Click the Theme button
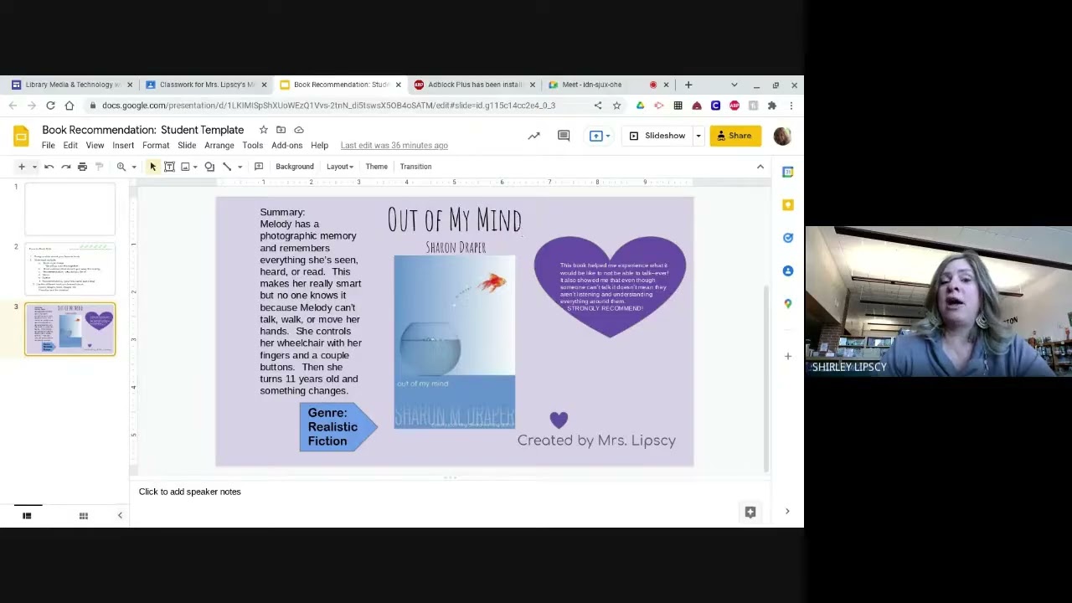This screenshot has height=603, width=1072. point(376,167)
